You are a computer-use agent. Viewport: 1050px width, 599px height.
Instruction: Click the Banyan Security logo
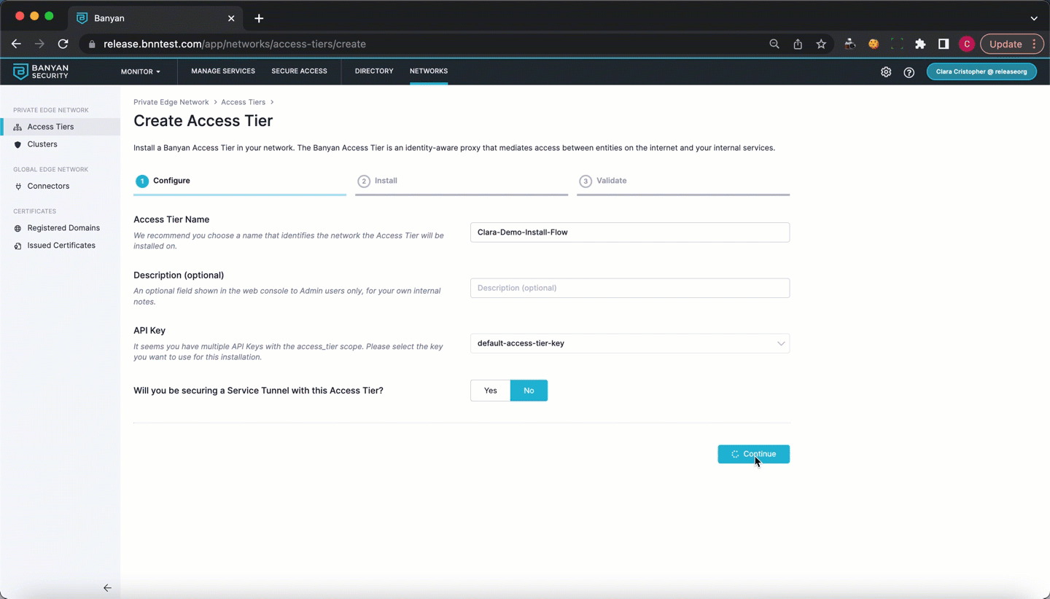click(41, 71)
